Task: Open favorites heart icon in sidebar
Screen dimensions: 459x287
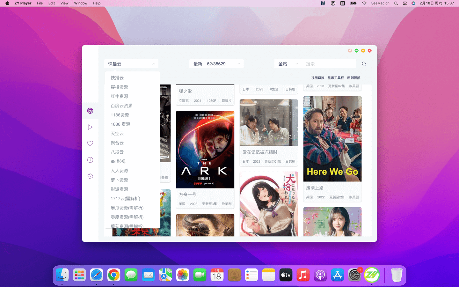Action: coord(90,143)
